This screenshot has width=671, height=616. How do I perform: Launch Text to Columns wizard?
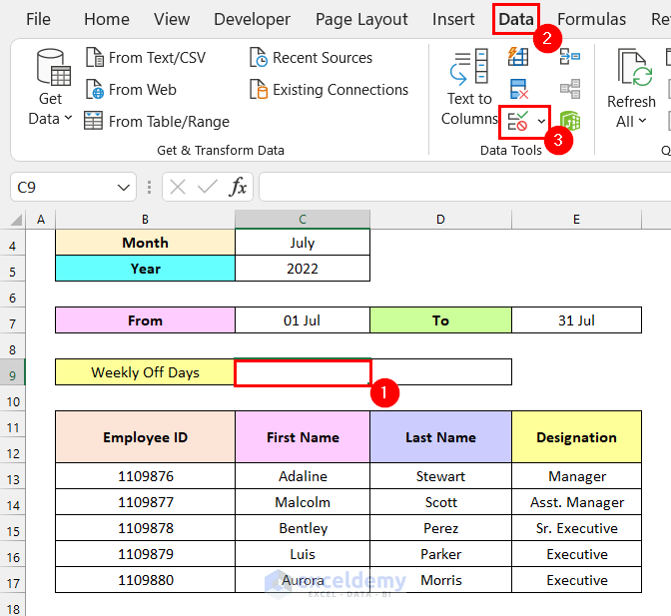[469, 87]
